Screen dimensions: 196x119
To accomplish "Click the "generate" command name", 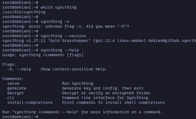I will pyautogui.click(x=17, y=88).
